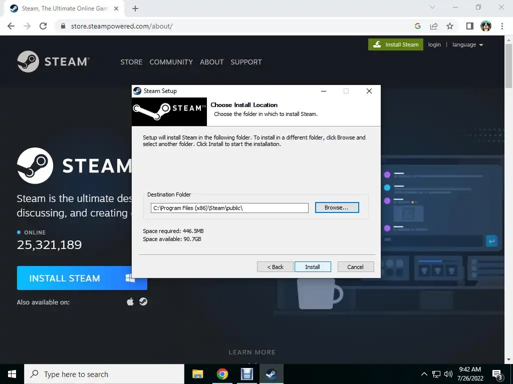513x384 pixels.
Task: Open the floppy disk app in taskbar
Action: (246, 374)
